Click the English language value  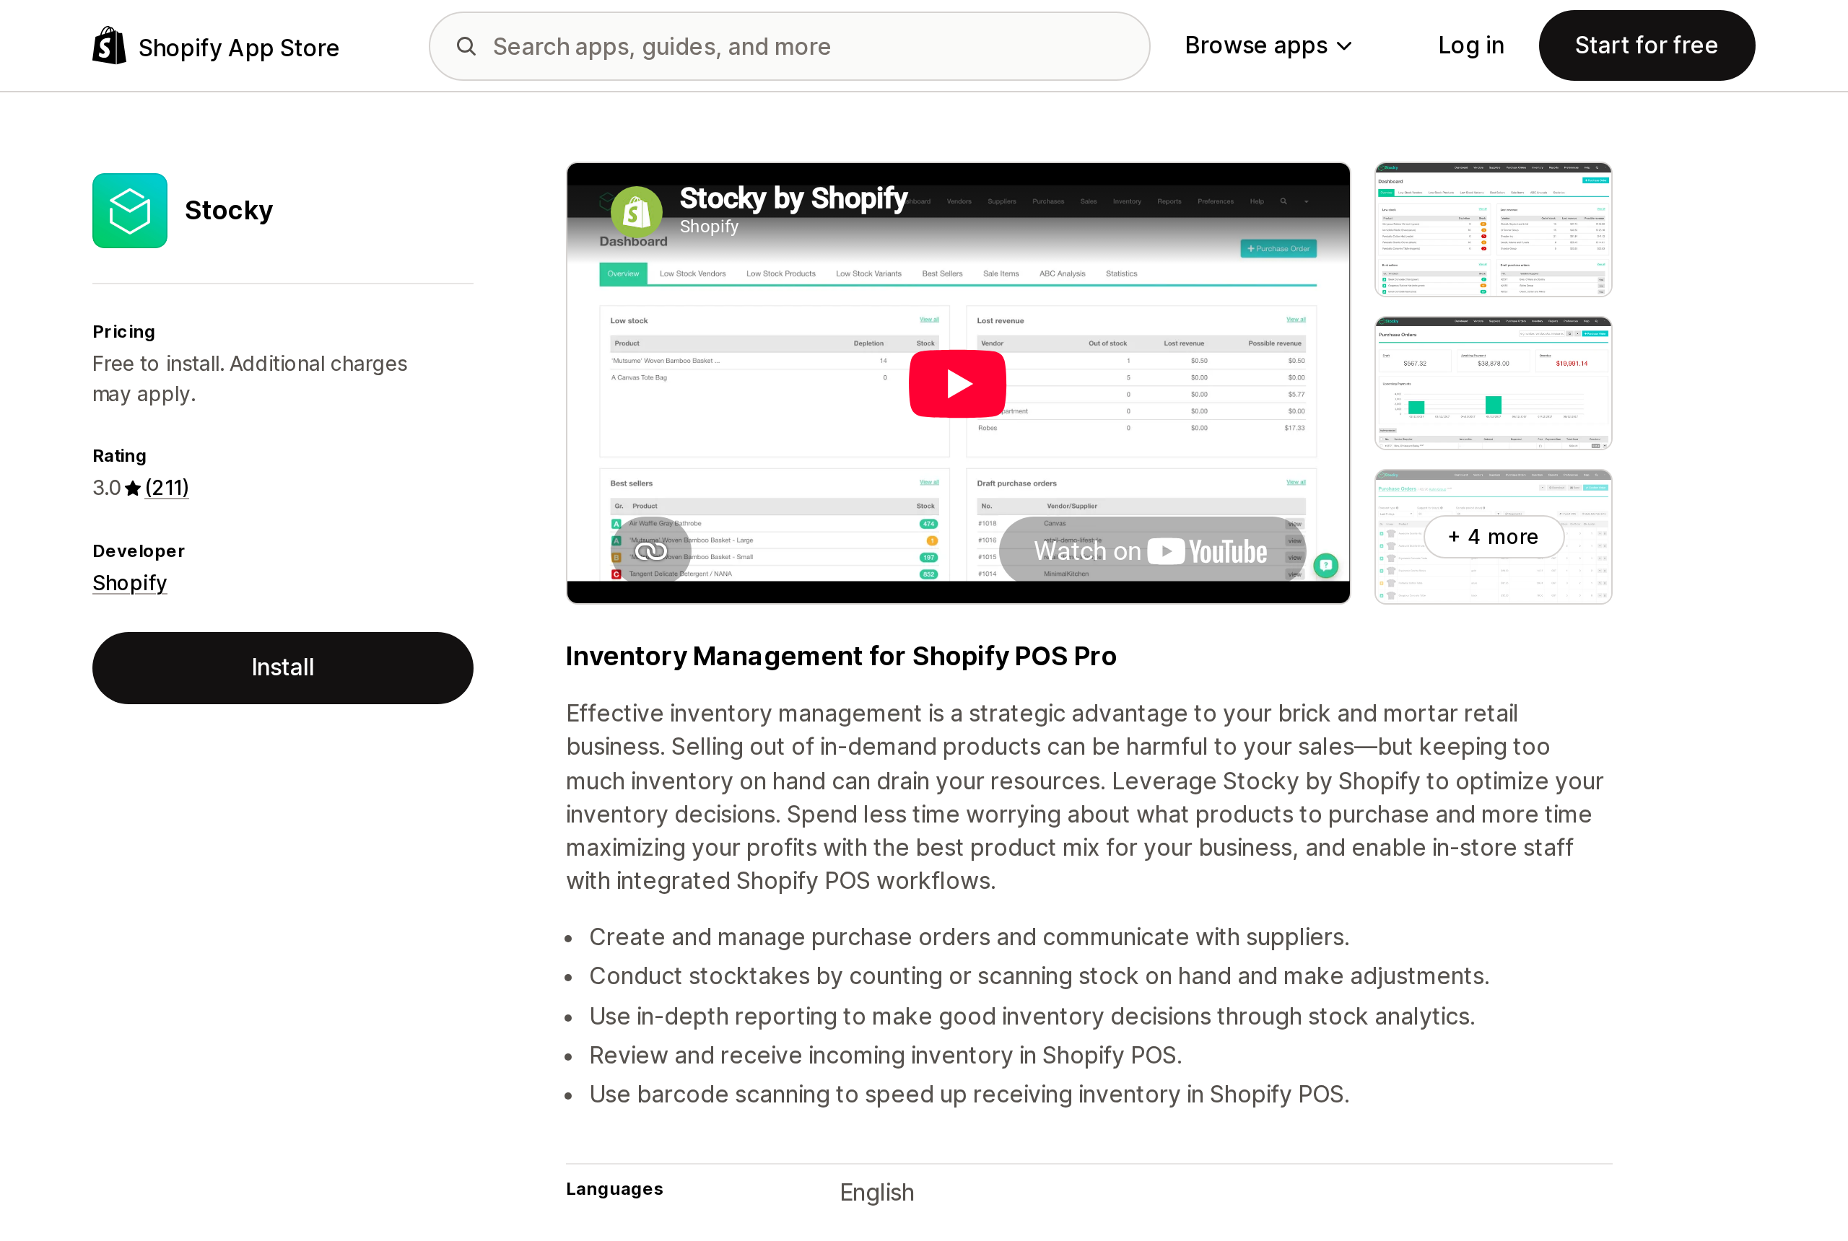tap(876, 1192)
